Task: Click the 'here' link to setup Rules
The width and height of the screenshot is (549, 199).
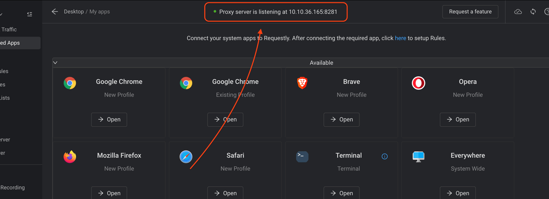Action: (400, 38)
